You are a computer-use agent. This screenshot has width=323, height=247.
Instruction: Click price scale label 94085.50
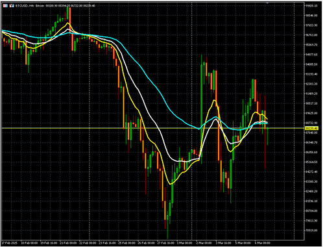pyautogui.click(x=311, y=64)
